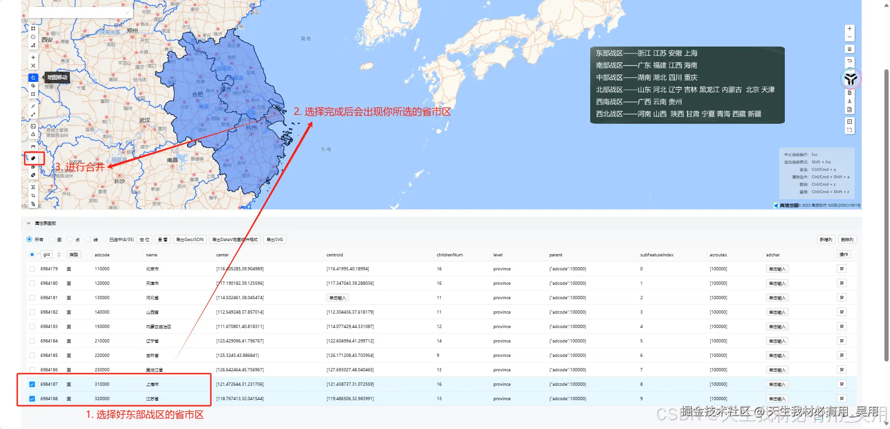Click the trash delete icon on right toolbar
The image size is (890, 429).
[x=850, y=49]
